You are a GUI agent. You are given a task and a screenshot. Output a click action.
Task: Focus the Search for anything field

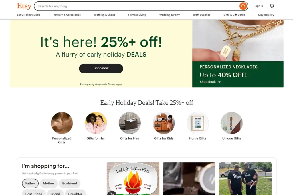(137, 6)
